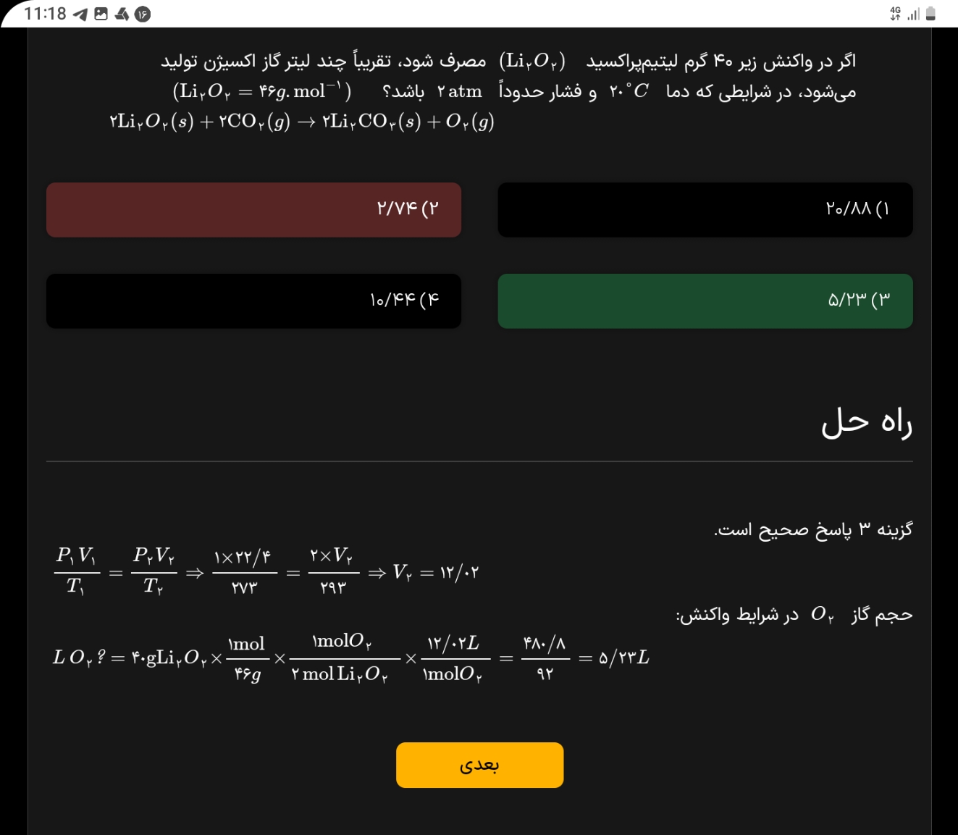Select answer option ۴ with value ۱۰/۴۴
This screenshot has height=835, width=958.
(x=253, y=301)
